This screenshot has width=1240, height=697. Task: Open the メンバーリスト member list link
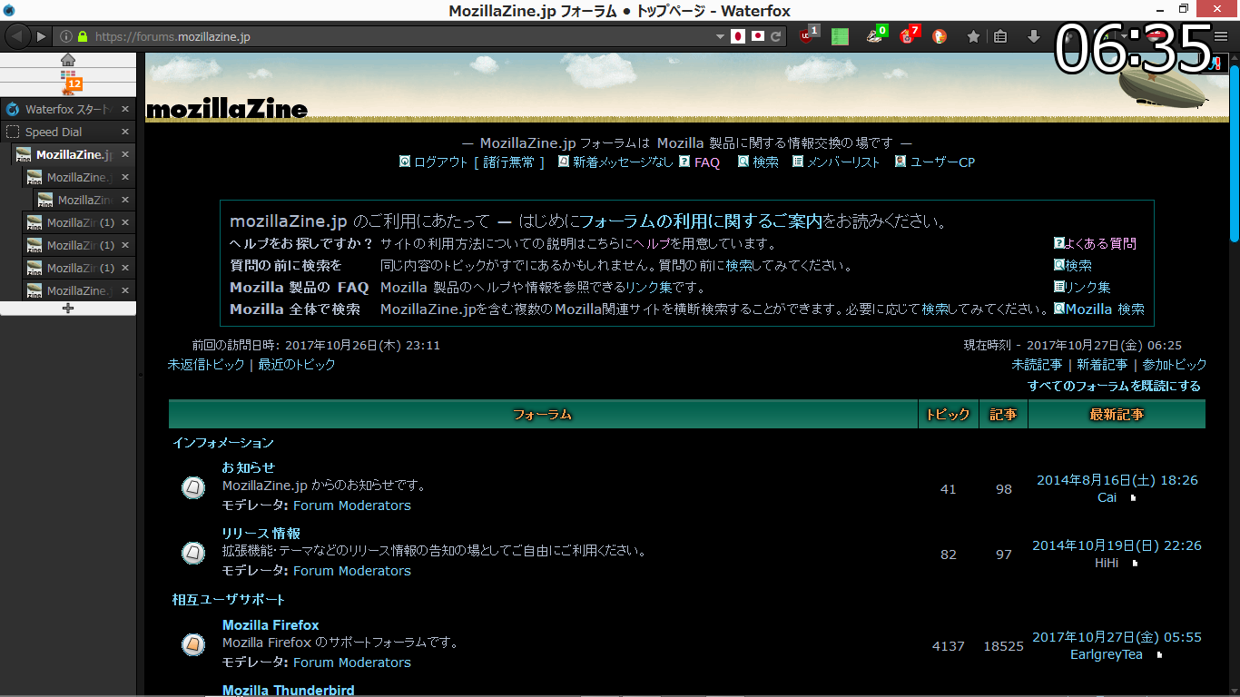pyautogui.click(x=843, y=162)
